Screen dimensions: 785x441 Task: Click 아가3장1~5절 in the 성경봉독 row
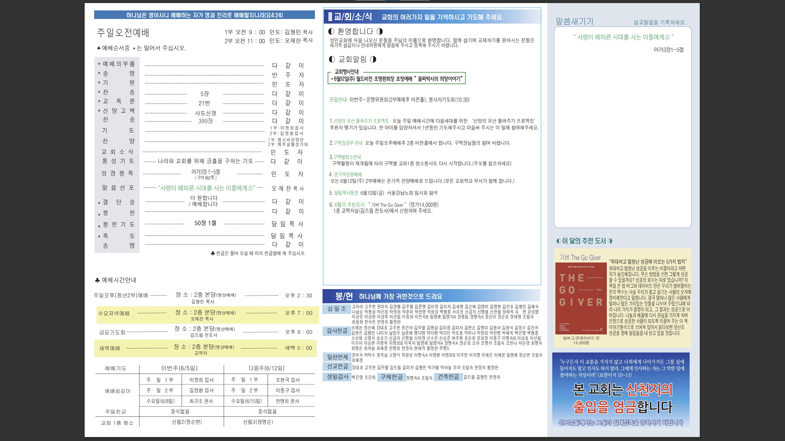click(x=205, y=172)
